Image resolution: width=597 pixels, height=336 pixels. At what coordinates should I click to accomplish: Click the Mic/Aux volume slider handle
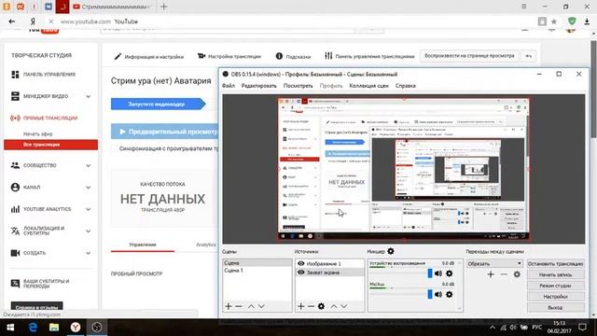pyautogui.click(x=430, y=294)
